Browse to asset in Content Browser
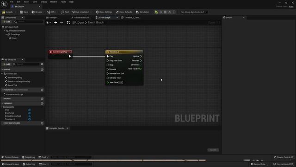 pos(37,12)
